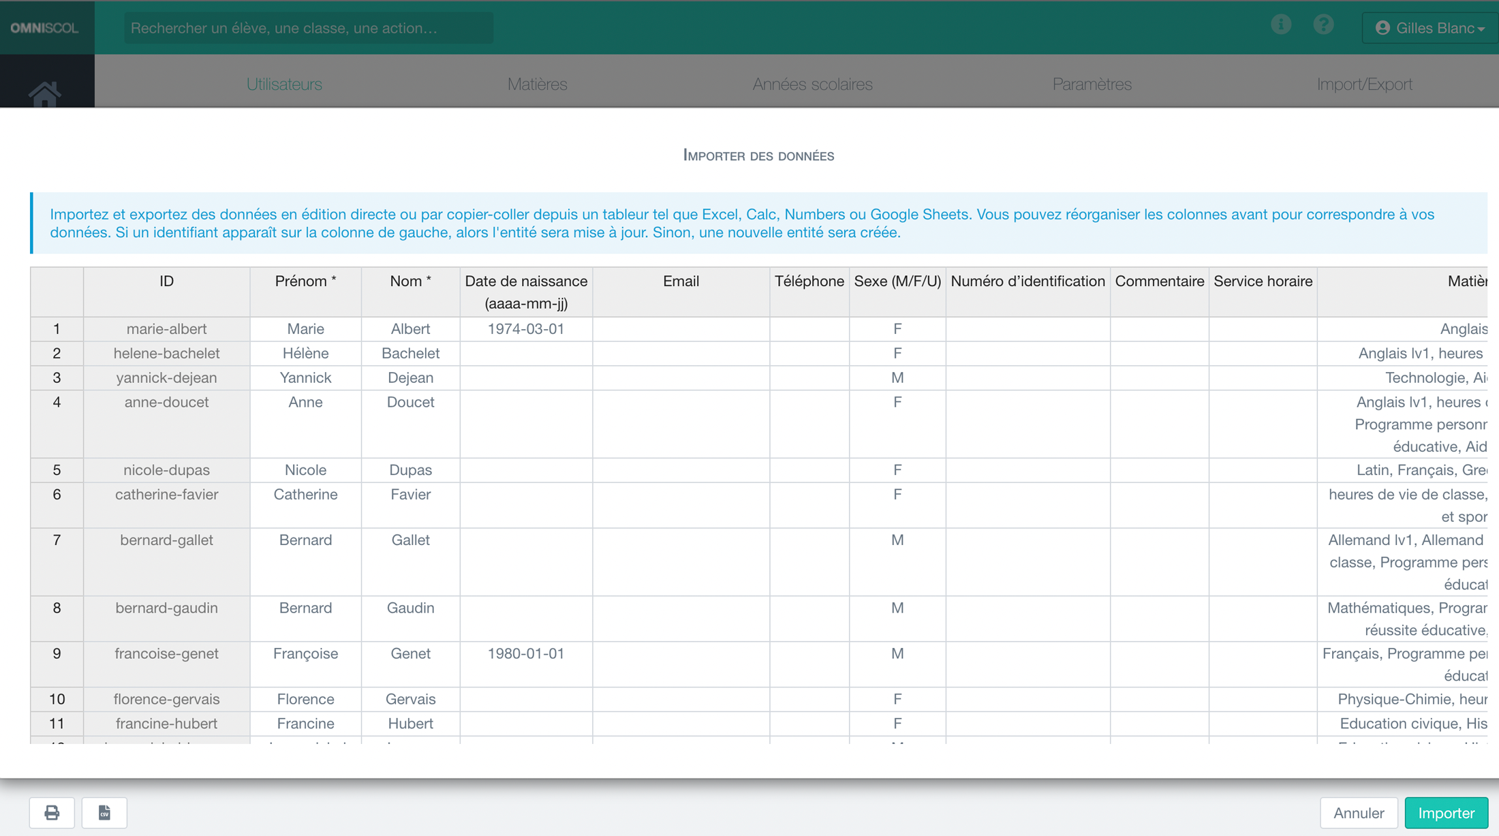Click the Email cell for Hélène Bachelet

(681, 354)
